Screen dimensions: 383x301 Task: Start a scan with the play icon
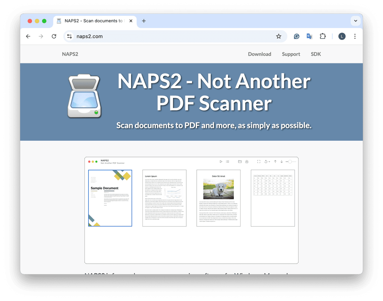[221, 161]
